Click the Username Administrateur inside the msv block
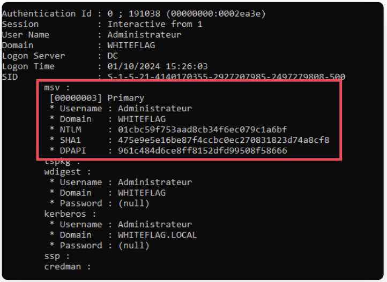The image size is (387, 282). [x=155, y=109]
